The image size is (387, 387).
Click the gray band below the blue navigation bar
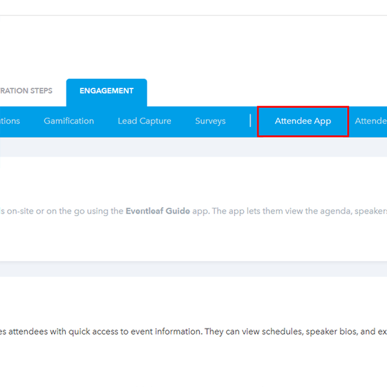tap(193, 147)
